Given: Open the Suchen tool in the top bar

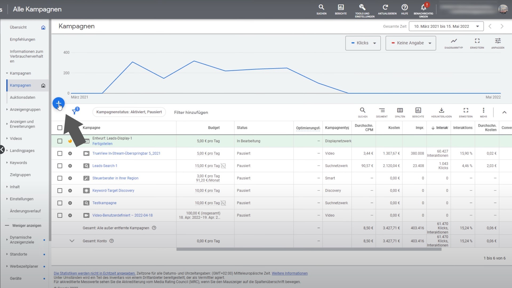Looking at the screenshot, I should coord(321,9).
